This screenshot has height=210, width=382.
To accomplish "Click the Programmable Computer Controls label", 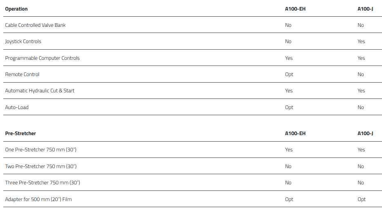I will tap(42, 58).
